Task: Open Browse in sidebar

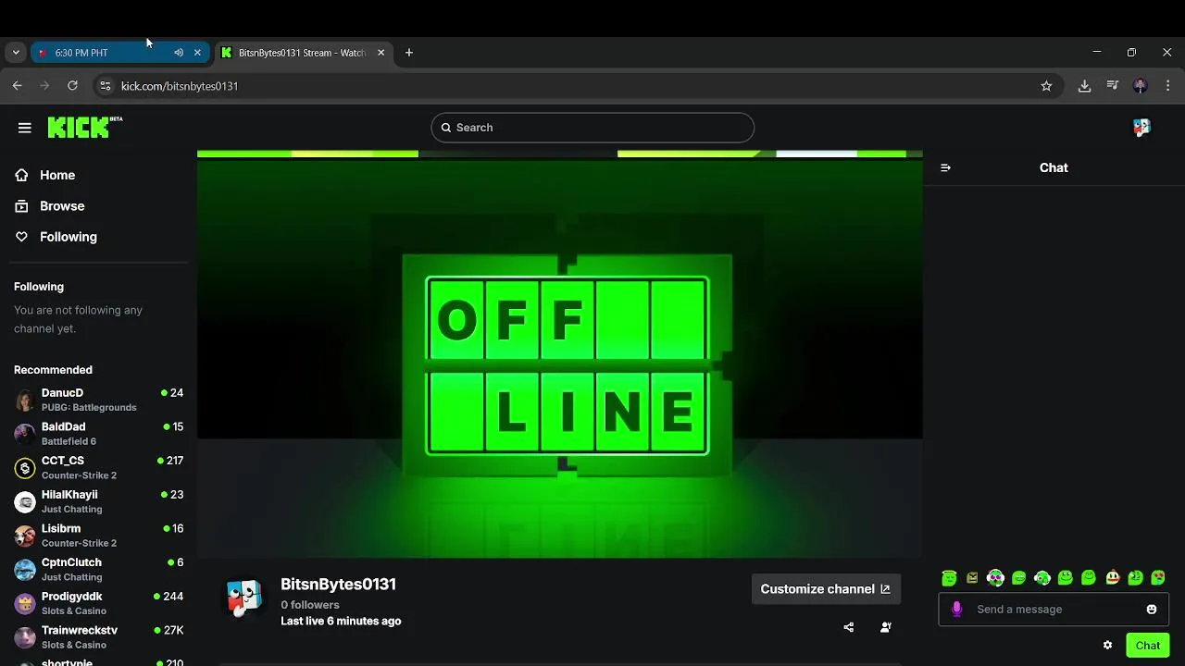Action: coord(49,206)
